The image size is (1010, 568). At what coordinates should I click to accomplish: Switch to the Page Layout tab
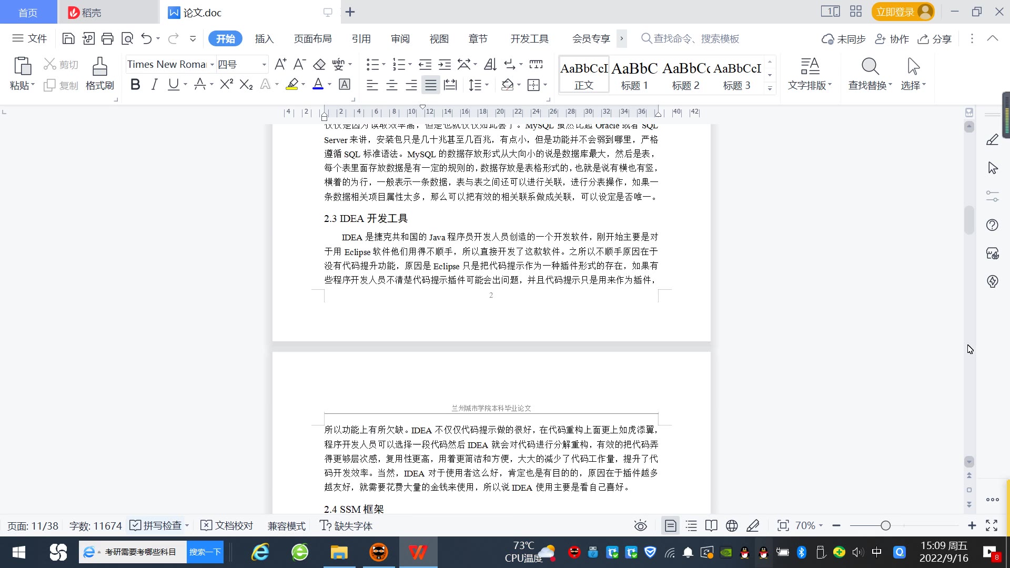(312, 38)
